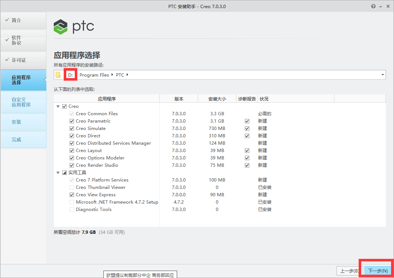Uncheck Creo View Express
Image resolution: width=394 pixels, height=278 pixels.
pos(71,194)
